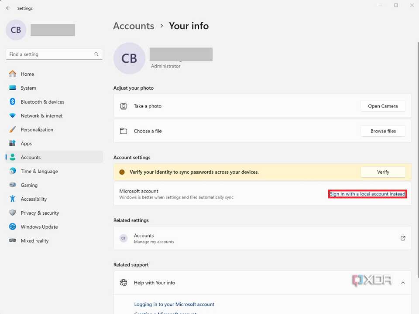
Task: Open Logging in to your Microsoft account link
Action: pyautogui.click(x=174, y=304)
